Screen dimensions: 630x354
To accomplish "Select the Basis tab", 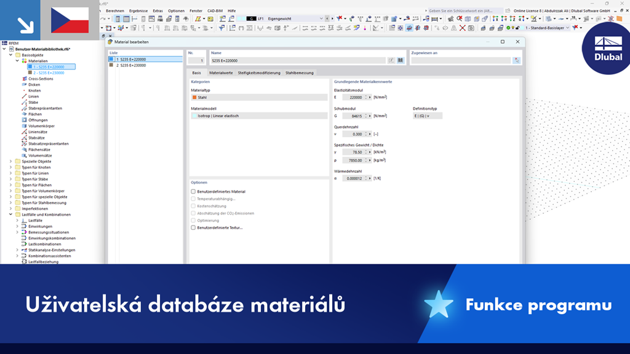I will [x=196, y=73].
